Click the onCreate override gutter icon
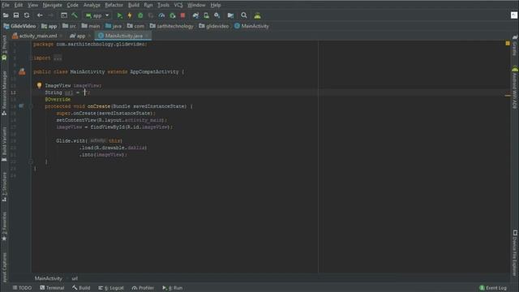 click(21, 106)
